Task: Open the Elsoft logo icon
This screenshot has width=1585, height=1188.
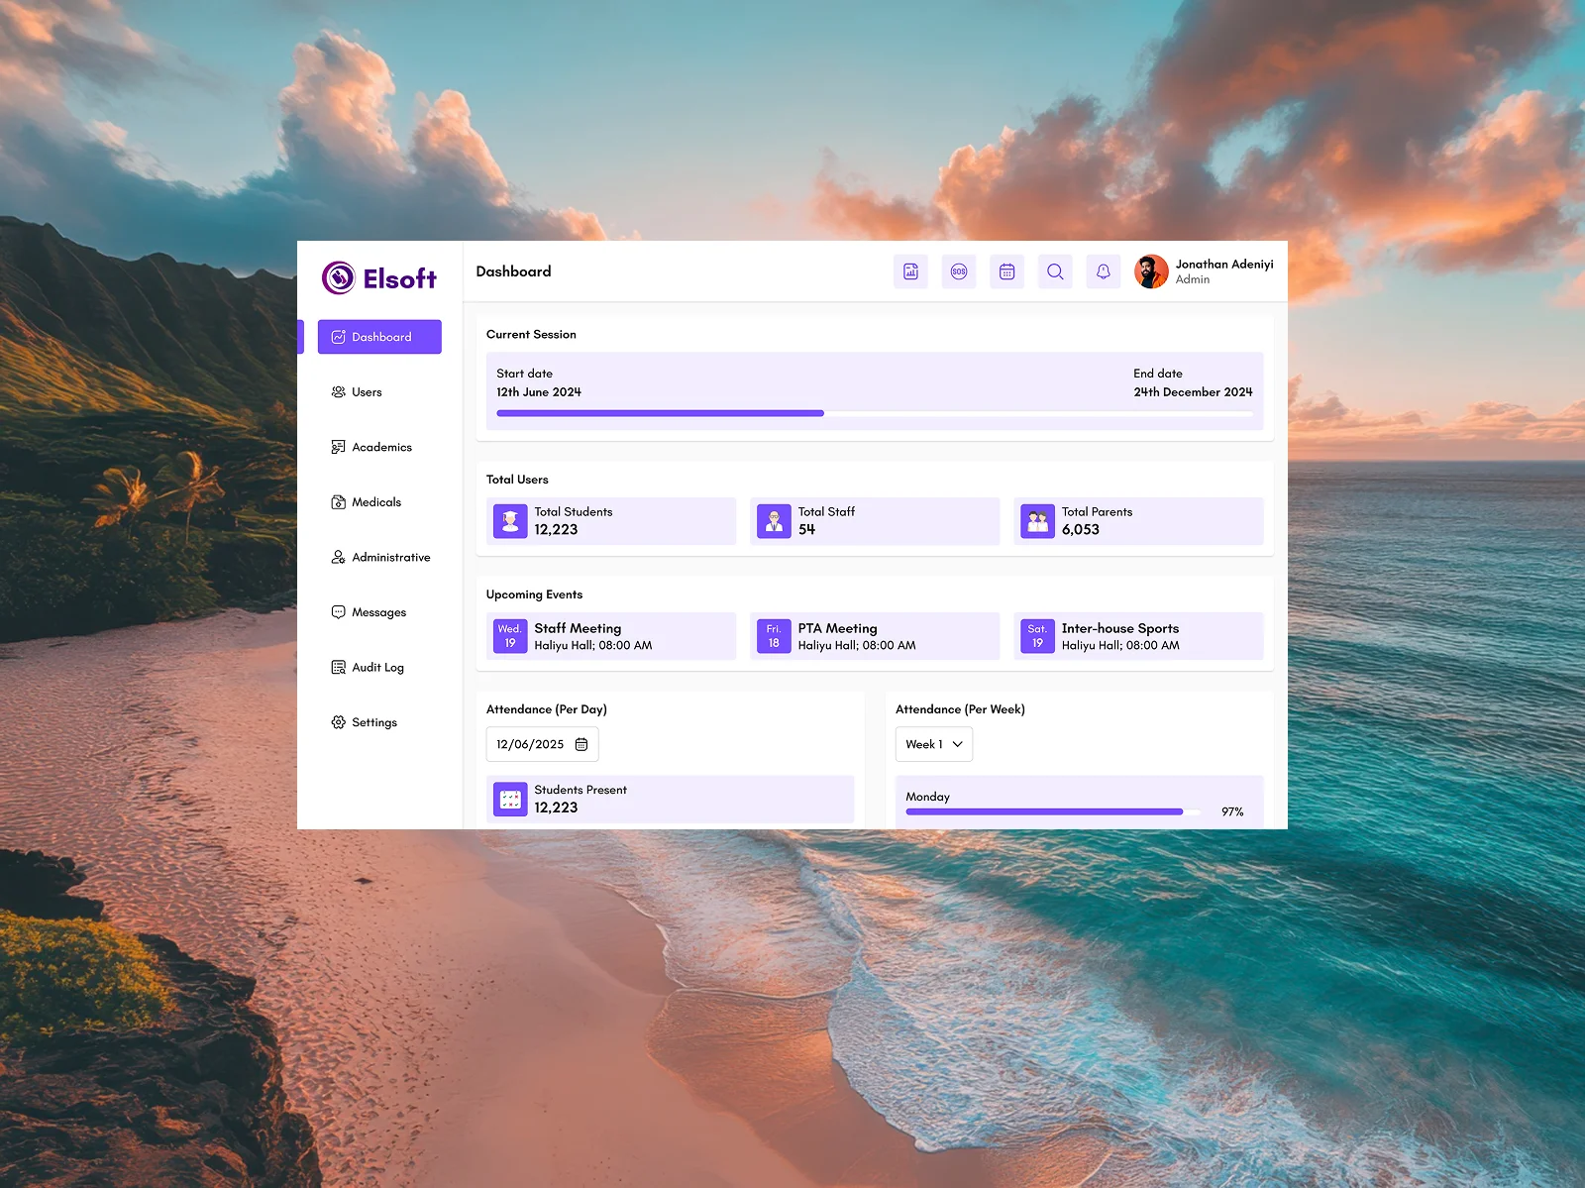Action: (338, 278)
